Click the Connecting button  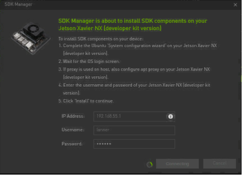(x=177, y=164)
